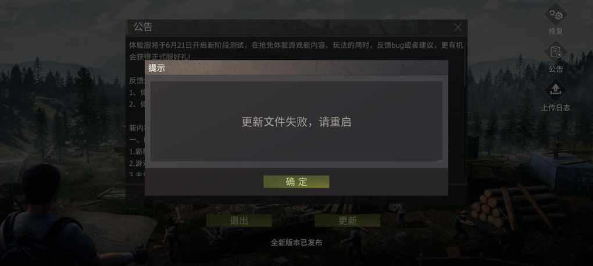The width and height of the screenshot is (593, 266).
Task: Open the 公告 announcement clipboard icon
Action: 556,52
